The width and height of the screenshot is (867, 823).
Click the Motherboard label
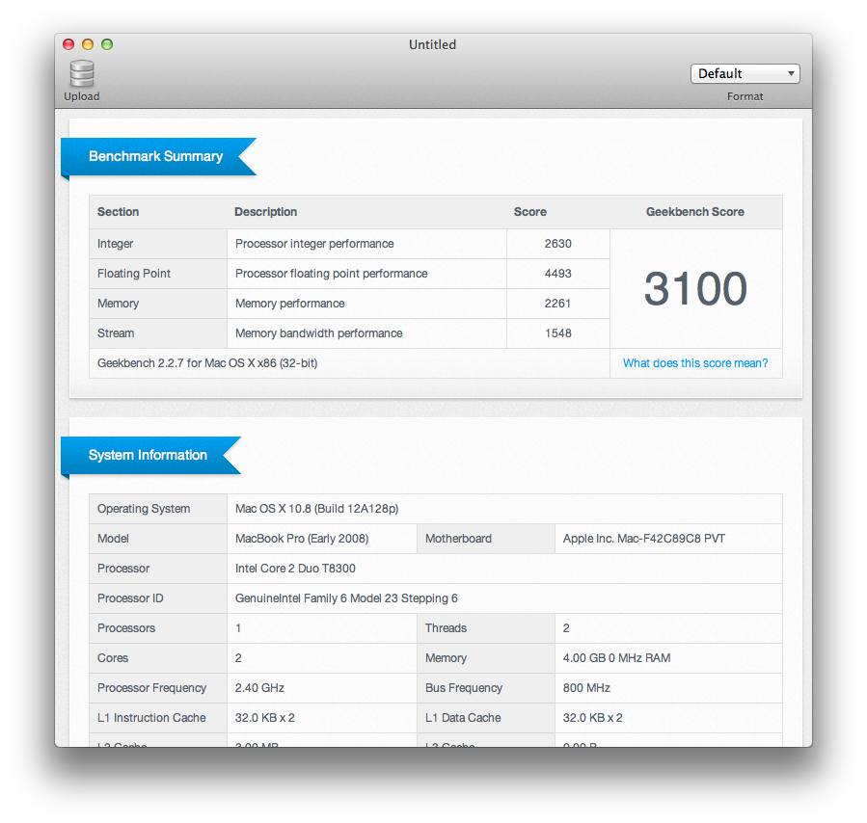click(x=458, y=539)
